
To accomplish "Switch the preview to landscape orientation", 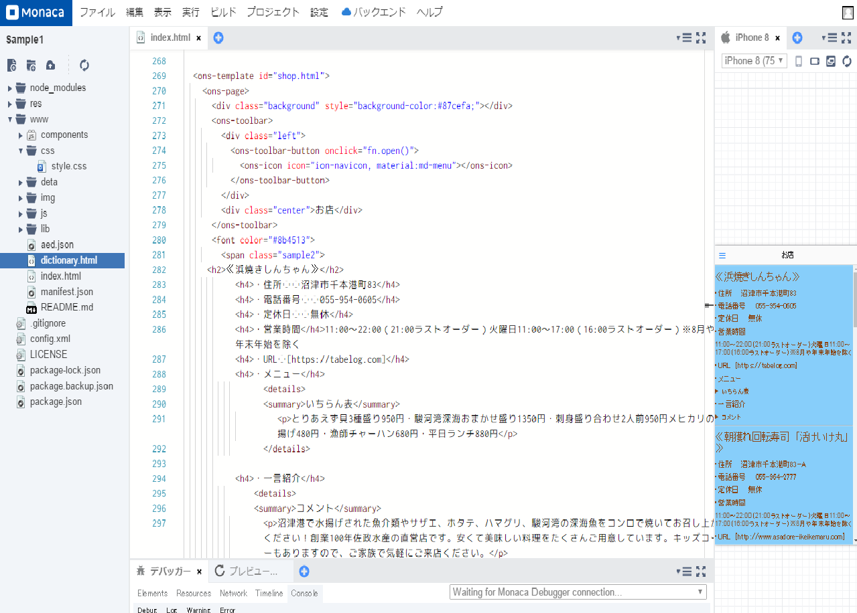I will click(814, 61).
